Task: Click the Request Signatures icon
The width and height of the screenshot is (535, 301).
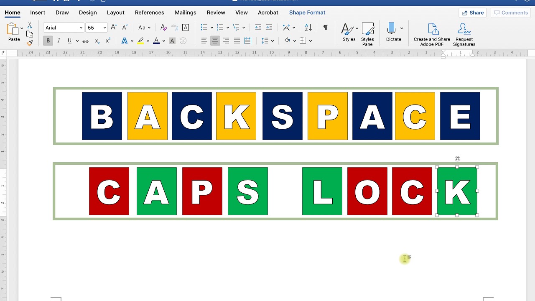Action: point(464,34)
